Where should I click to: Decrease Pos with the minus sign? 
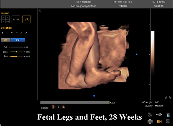click(9, 57)
